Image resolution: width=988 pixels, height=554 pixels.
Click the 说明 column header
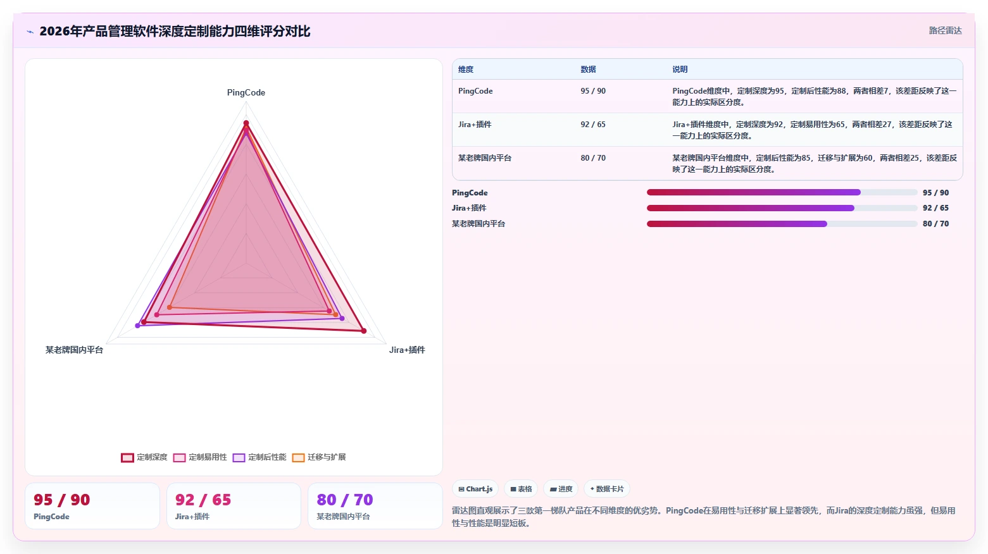[680, 70]
